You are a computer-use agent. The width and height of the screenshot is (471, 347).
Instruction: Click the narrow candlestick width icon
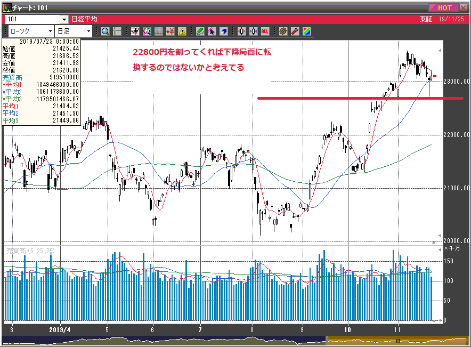tap(253, 31)
